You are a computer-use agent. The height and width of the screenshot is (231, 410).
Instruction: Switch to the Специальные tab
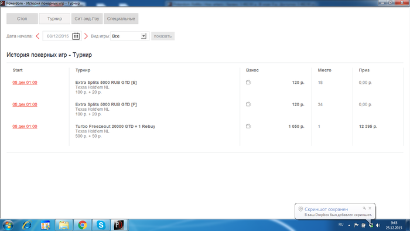tap(121, 19)
